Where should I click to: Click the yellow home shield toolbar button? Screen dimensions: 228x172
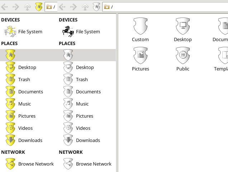point(39,7)
